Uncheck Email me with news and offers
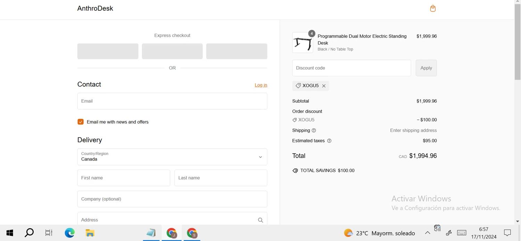The image size is (521, 241). point(81,122)
